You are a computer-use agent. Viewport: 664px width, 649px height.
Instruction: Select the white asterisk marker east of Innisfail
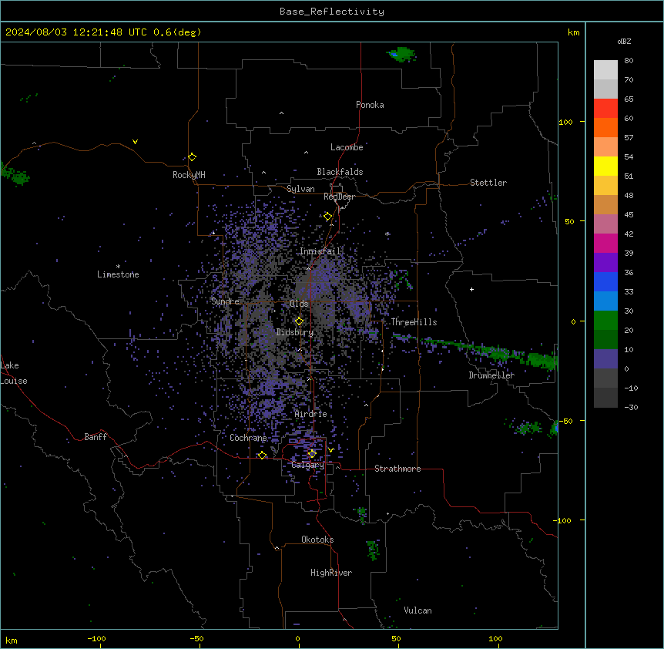click(387, 234)
